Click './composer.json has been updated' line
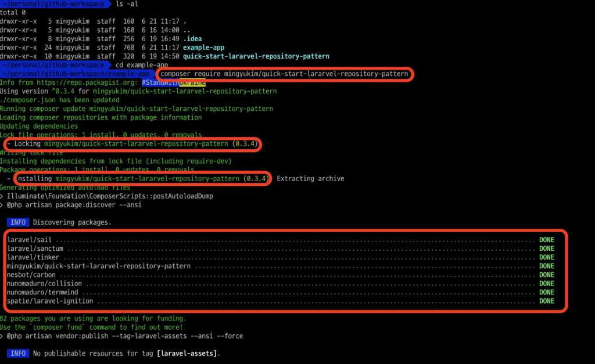 [60, 100]
